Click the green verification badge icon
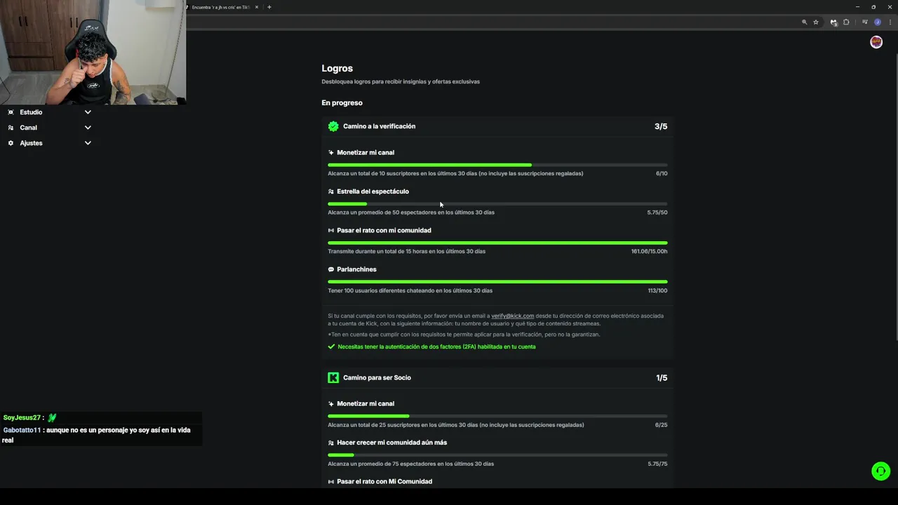The image size is (898, 505). (x=333, y=126)
